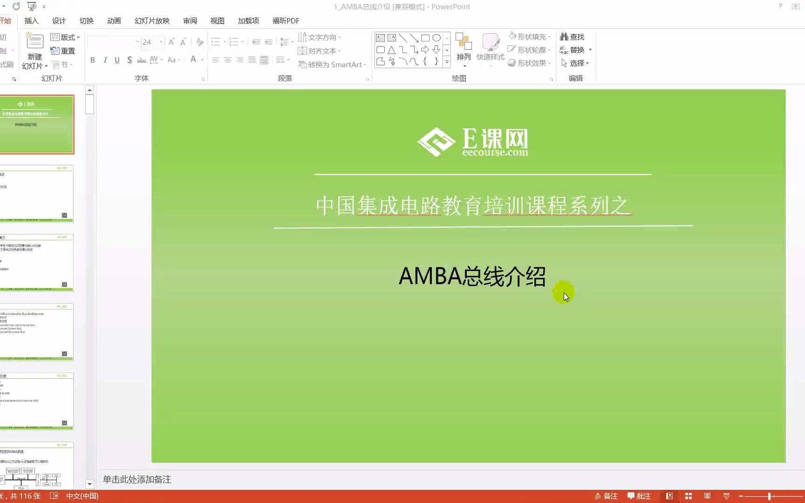Open the Slide Show (幻灯片放映) tab
This screenshot has width=805, height=503.
[152, 21]
